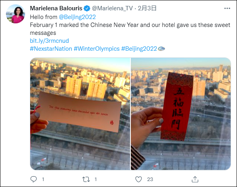The height and width of the screenshot is (187, 237).
Task: Open right photo with red Chinese banner
Action: pos(181,114)
